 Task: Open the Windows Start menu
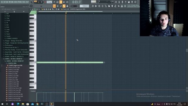coord(2,104)
